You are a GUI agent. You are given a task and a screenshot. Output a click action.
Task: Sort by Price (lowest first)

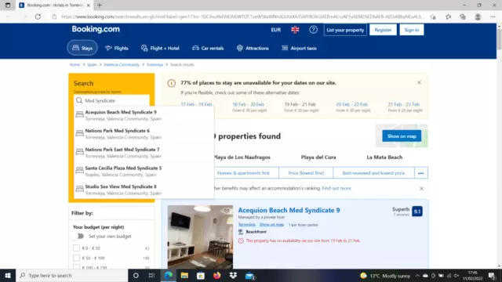tap(306, 173)
